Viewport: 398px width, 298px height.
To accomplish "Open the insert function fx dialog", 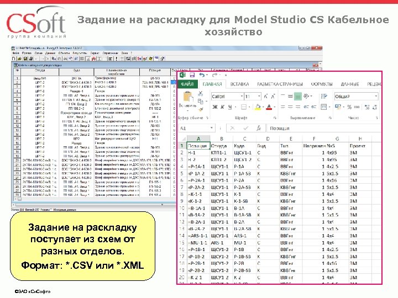I will coord(259,128).
